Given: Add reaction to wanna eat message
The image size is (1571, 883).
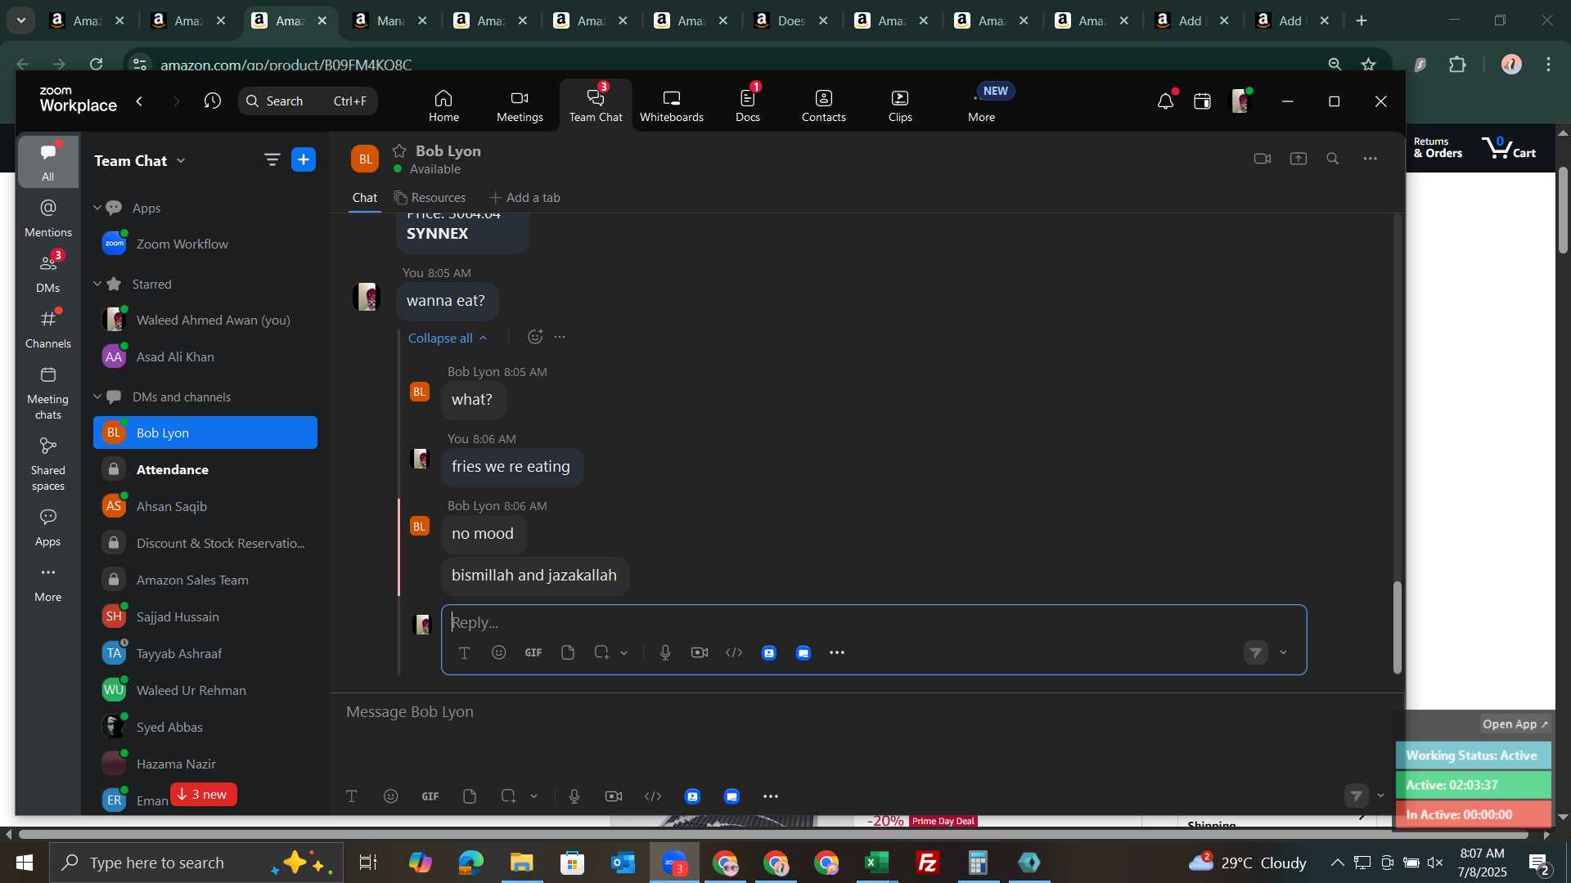Looking at the screenshot, I should tap(535, 337).
